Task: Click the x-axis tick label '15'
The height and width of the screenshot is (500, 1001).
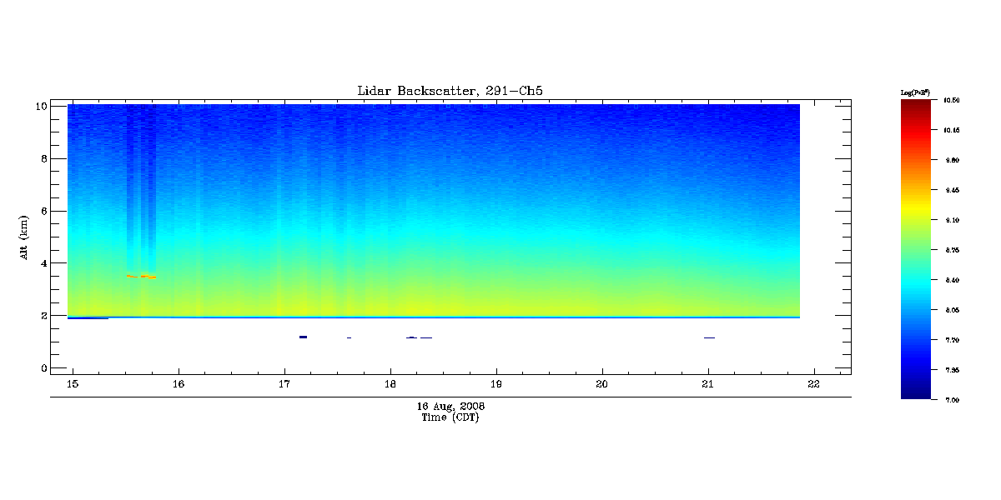Action: 73,384
